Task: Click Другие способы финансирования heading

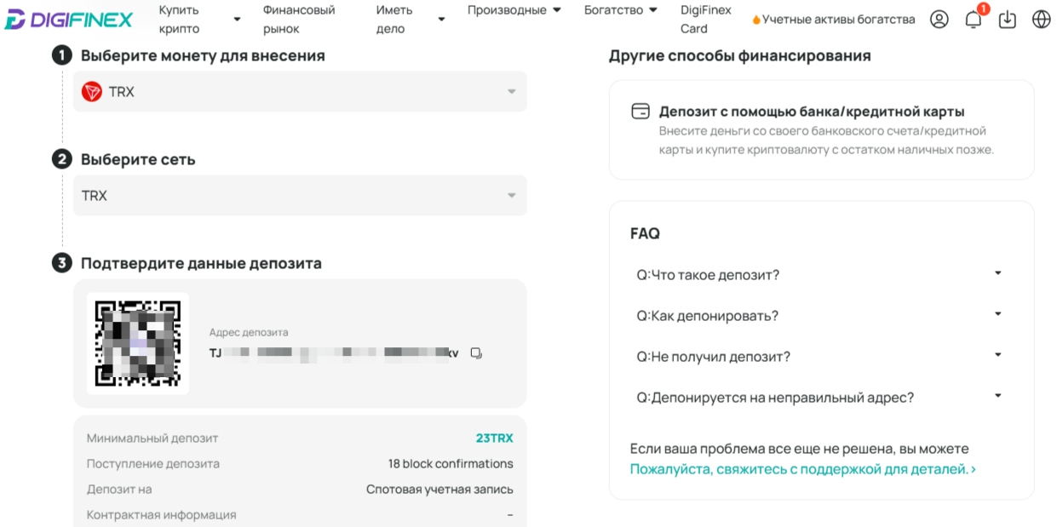Action: tap(740, 56)
